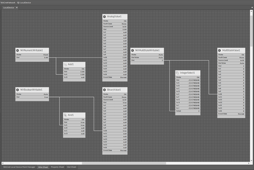
Task: Open the Wire Sheet view tab
Action: click(x=43, y=167)
